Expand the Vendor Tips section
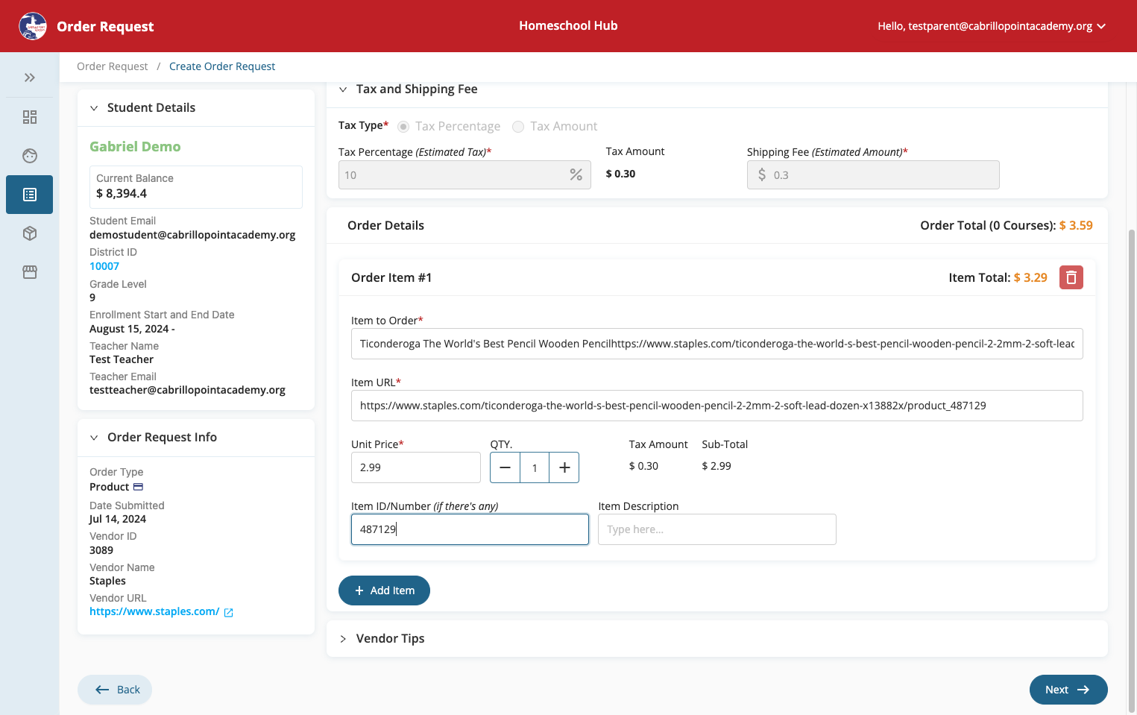The height and width of the screenshot is (715, 1137). click(x=343, y=639)
